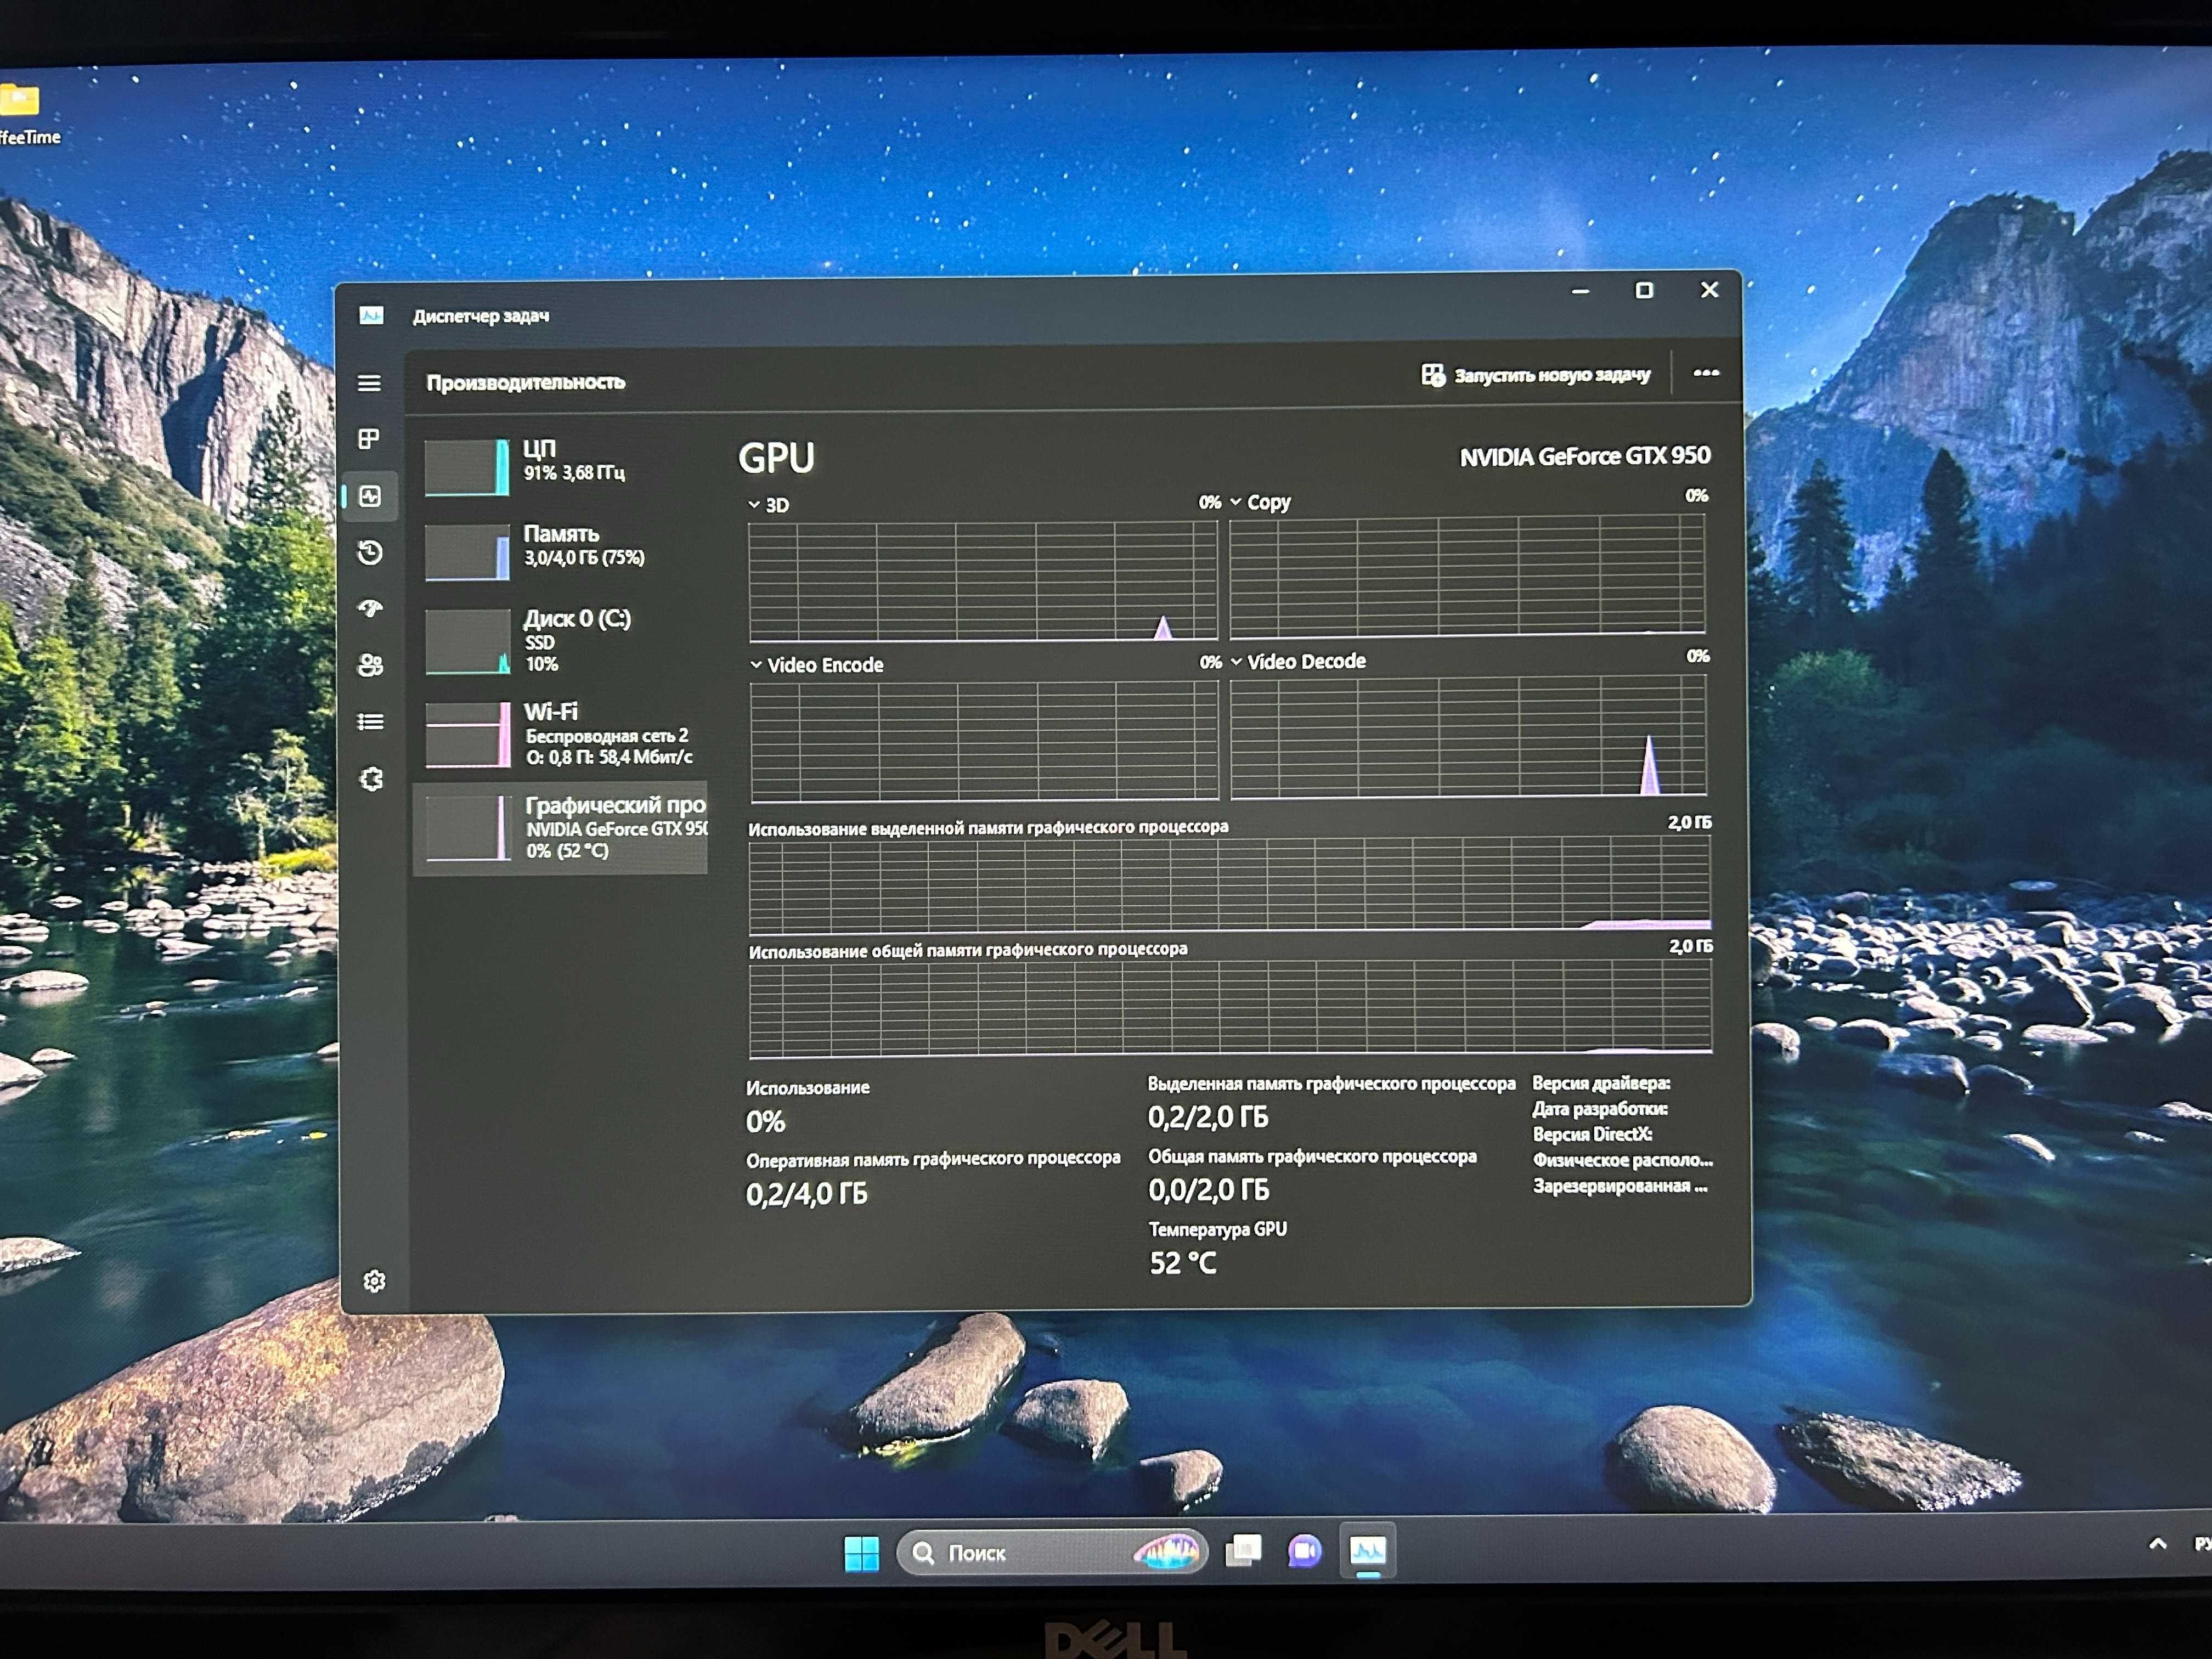The image size is (2212, 1659).
Task: Close the Task Manager window
Action: point(1710,290)
